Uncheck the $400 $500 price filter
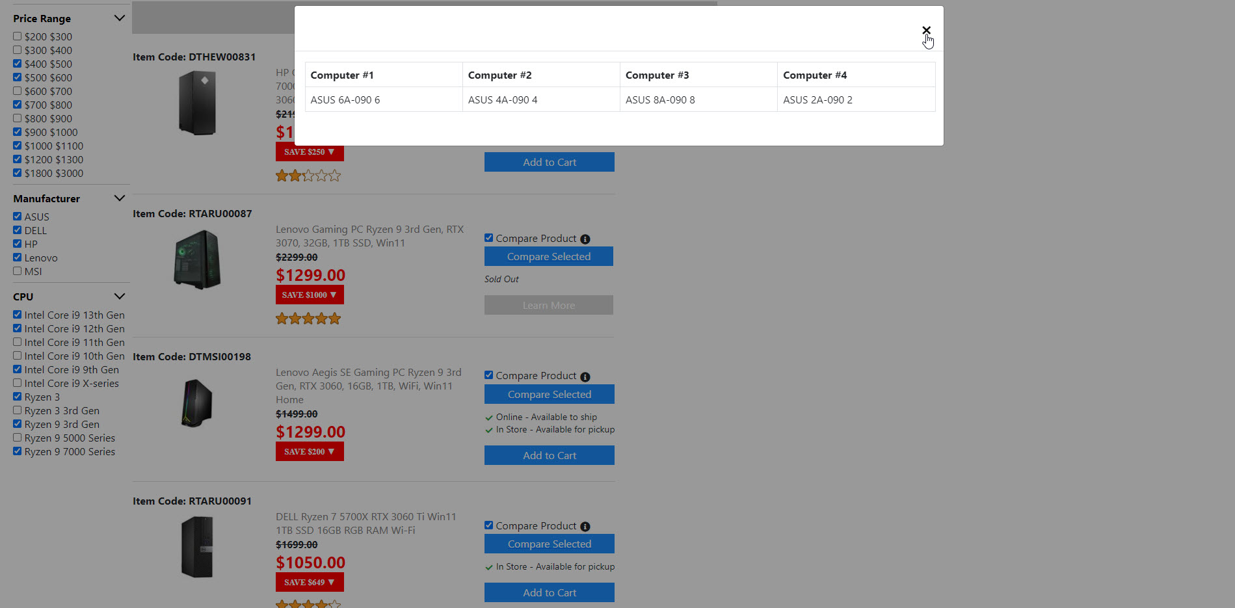 [18, 64]
